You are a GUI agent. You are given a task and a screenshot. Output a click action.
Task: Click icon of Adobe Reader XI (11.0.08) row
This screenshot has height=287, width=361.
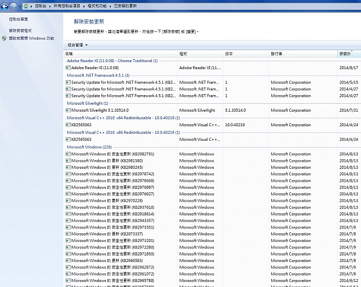[68, 68]
